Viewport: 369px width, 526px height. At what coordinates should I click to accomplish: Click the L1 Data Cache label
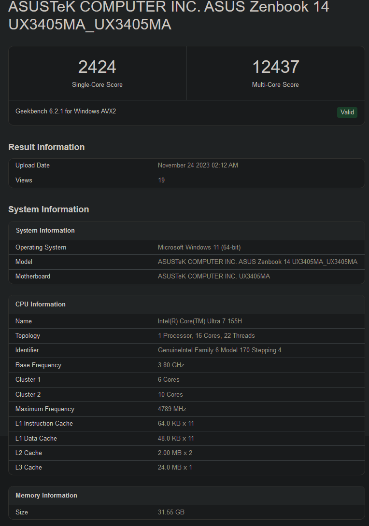coord(36,438)
